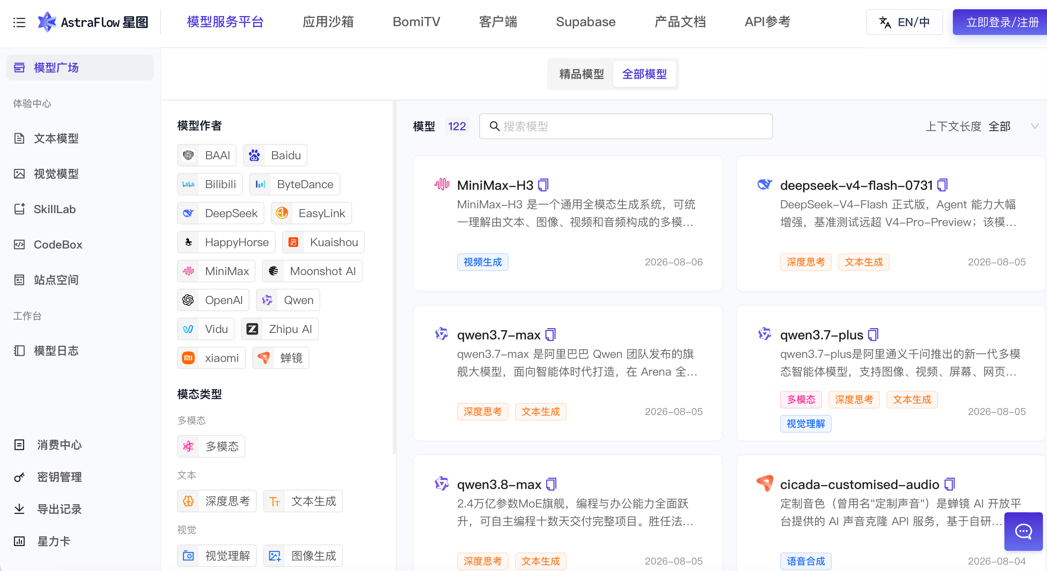The height and width of the screenshot is (571, 1047).
Task: Click the AstraFlow star logo
Action: pyautogui.click(x=47, y=22)
